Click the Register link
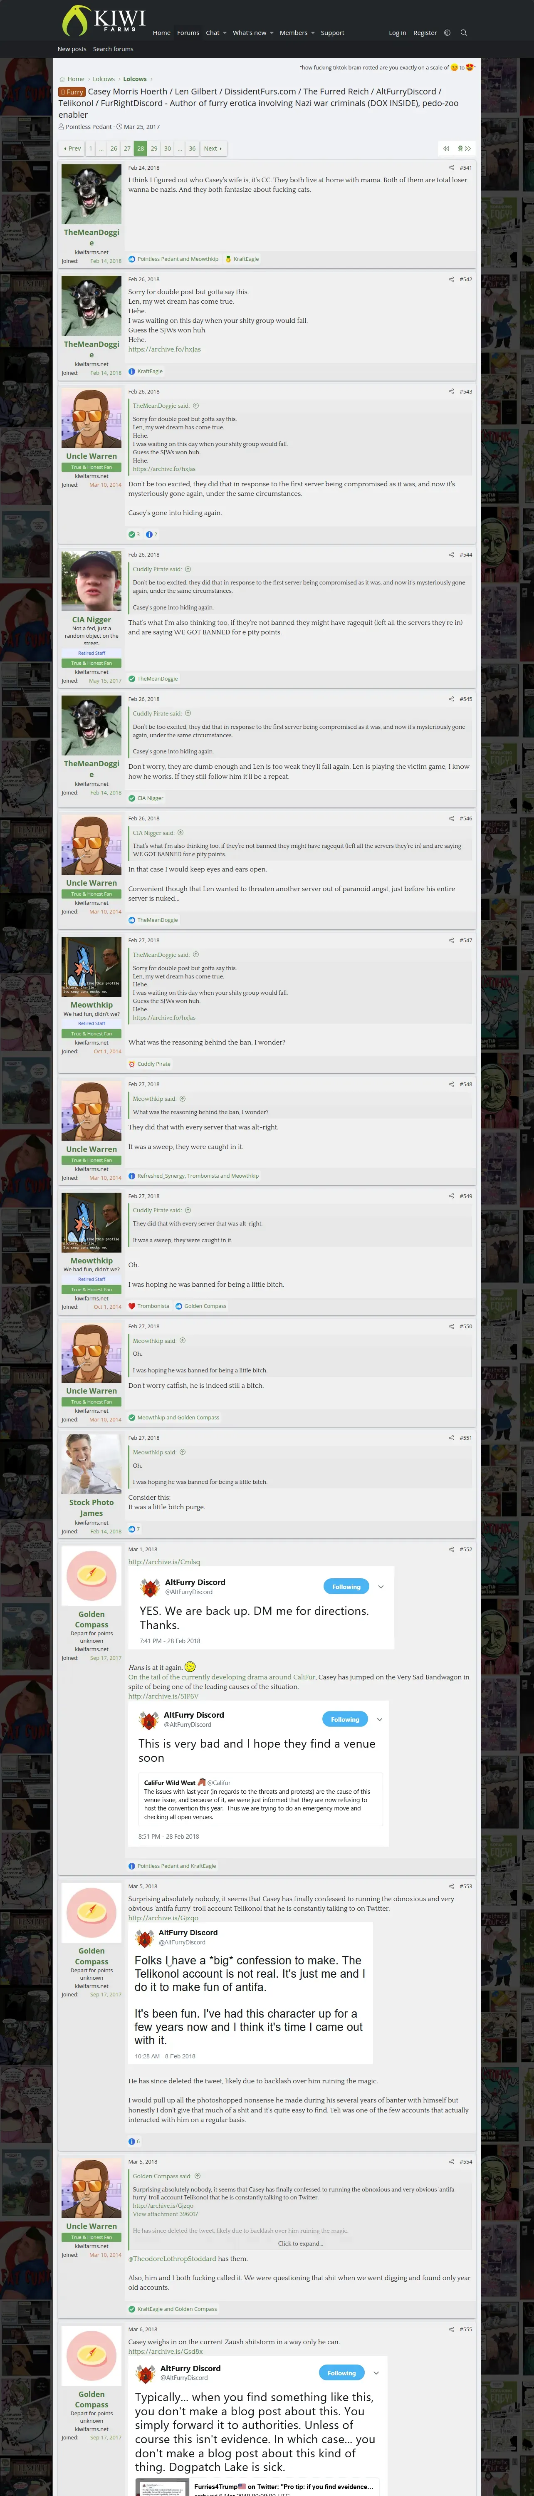 [x=425, y=33]
